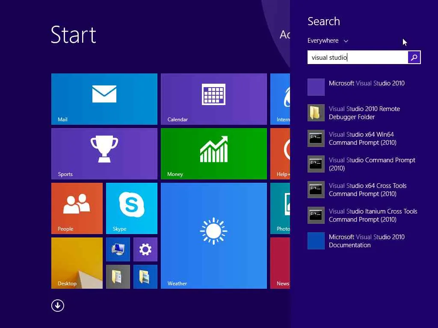Click the Microsoft Visual Studio 2010 purple icon

(x=316, y=87)
